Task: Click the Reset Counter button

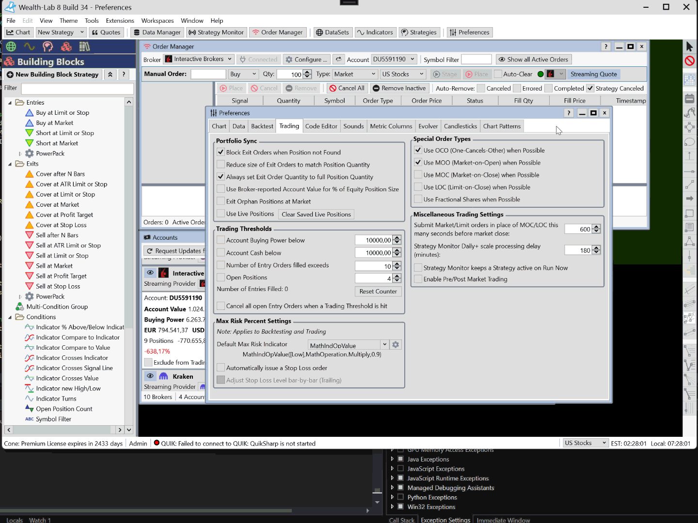Action: pos(378,292)
